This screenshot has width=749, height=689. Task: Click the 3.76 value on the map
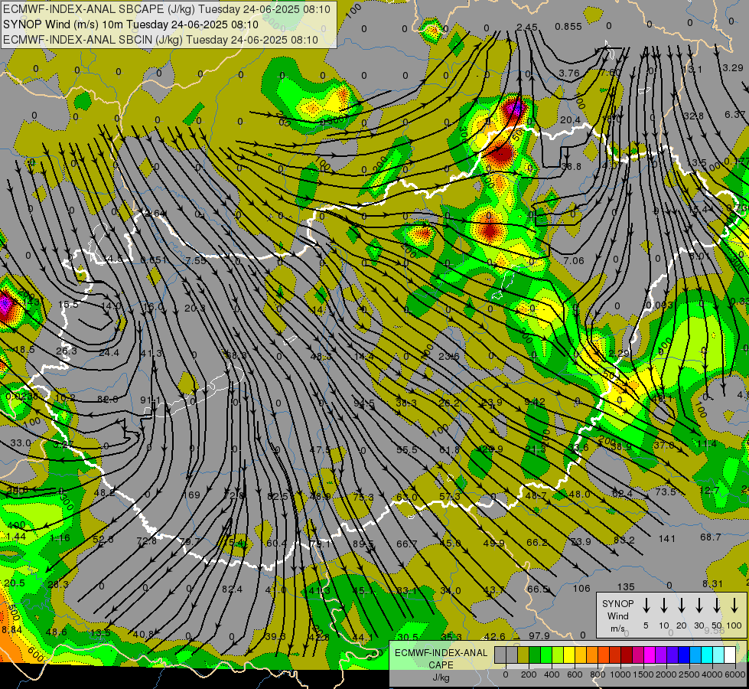(569, 73)
